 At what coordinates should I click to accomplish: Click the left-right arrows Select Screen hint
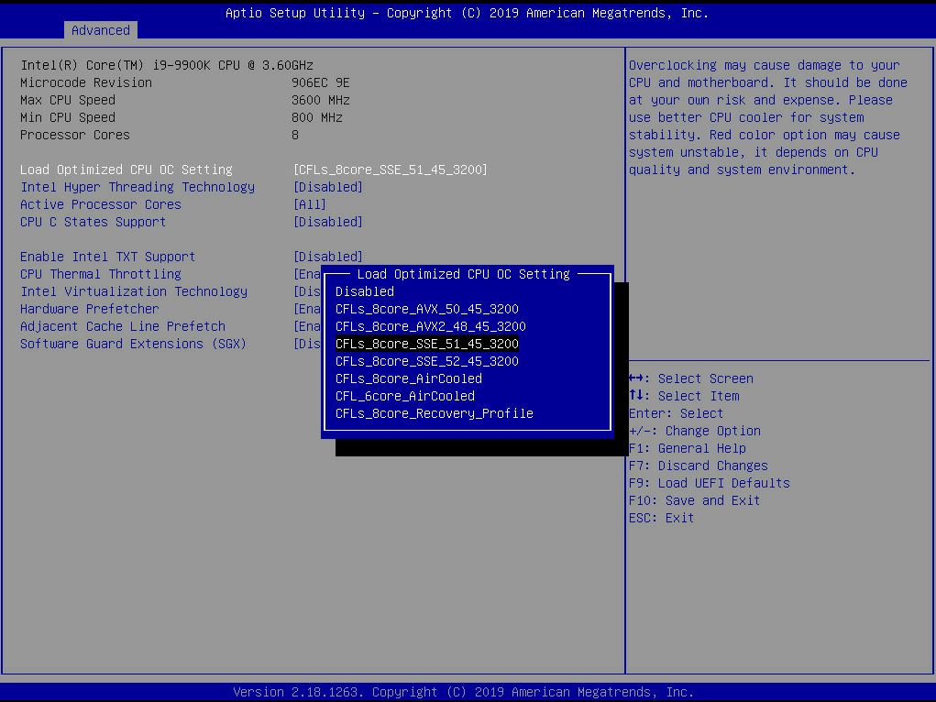click(x=691, y=378)
